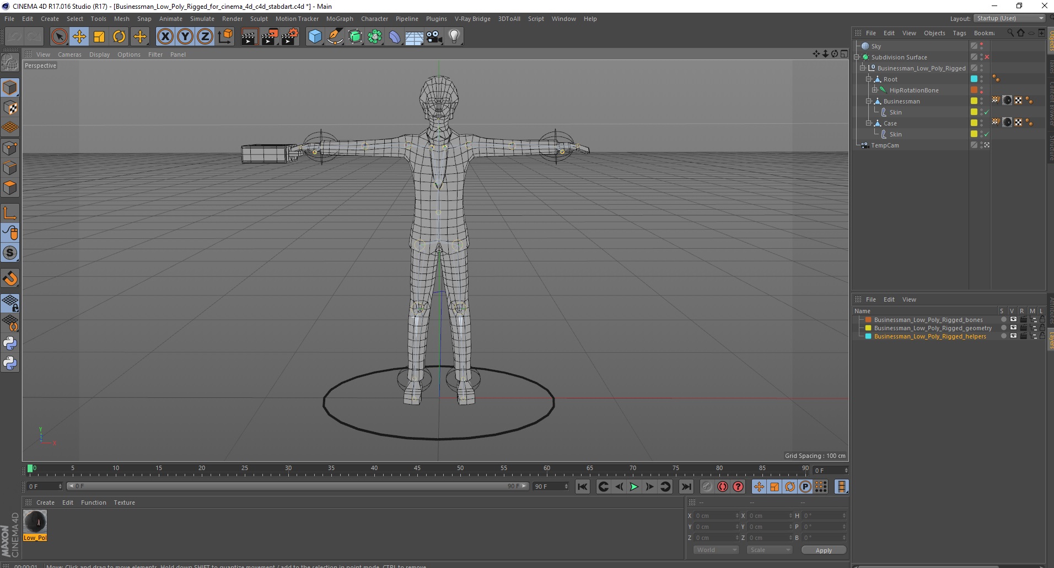Open the viewport Display menu
The image size is (1054, 568).
99,54
